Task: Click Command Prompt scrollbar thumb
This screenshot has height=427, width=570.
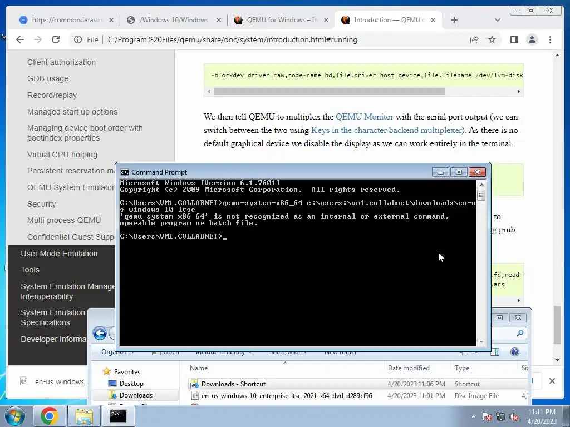Action: tap(481, 195)
